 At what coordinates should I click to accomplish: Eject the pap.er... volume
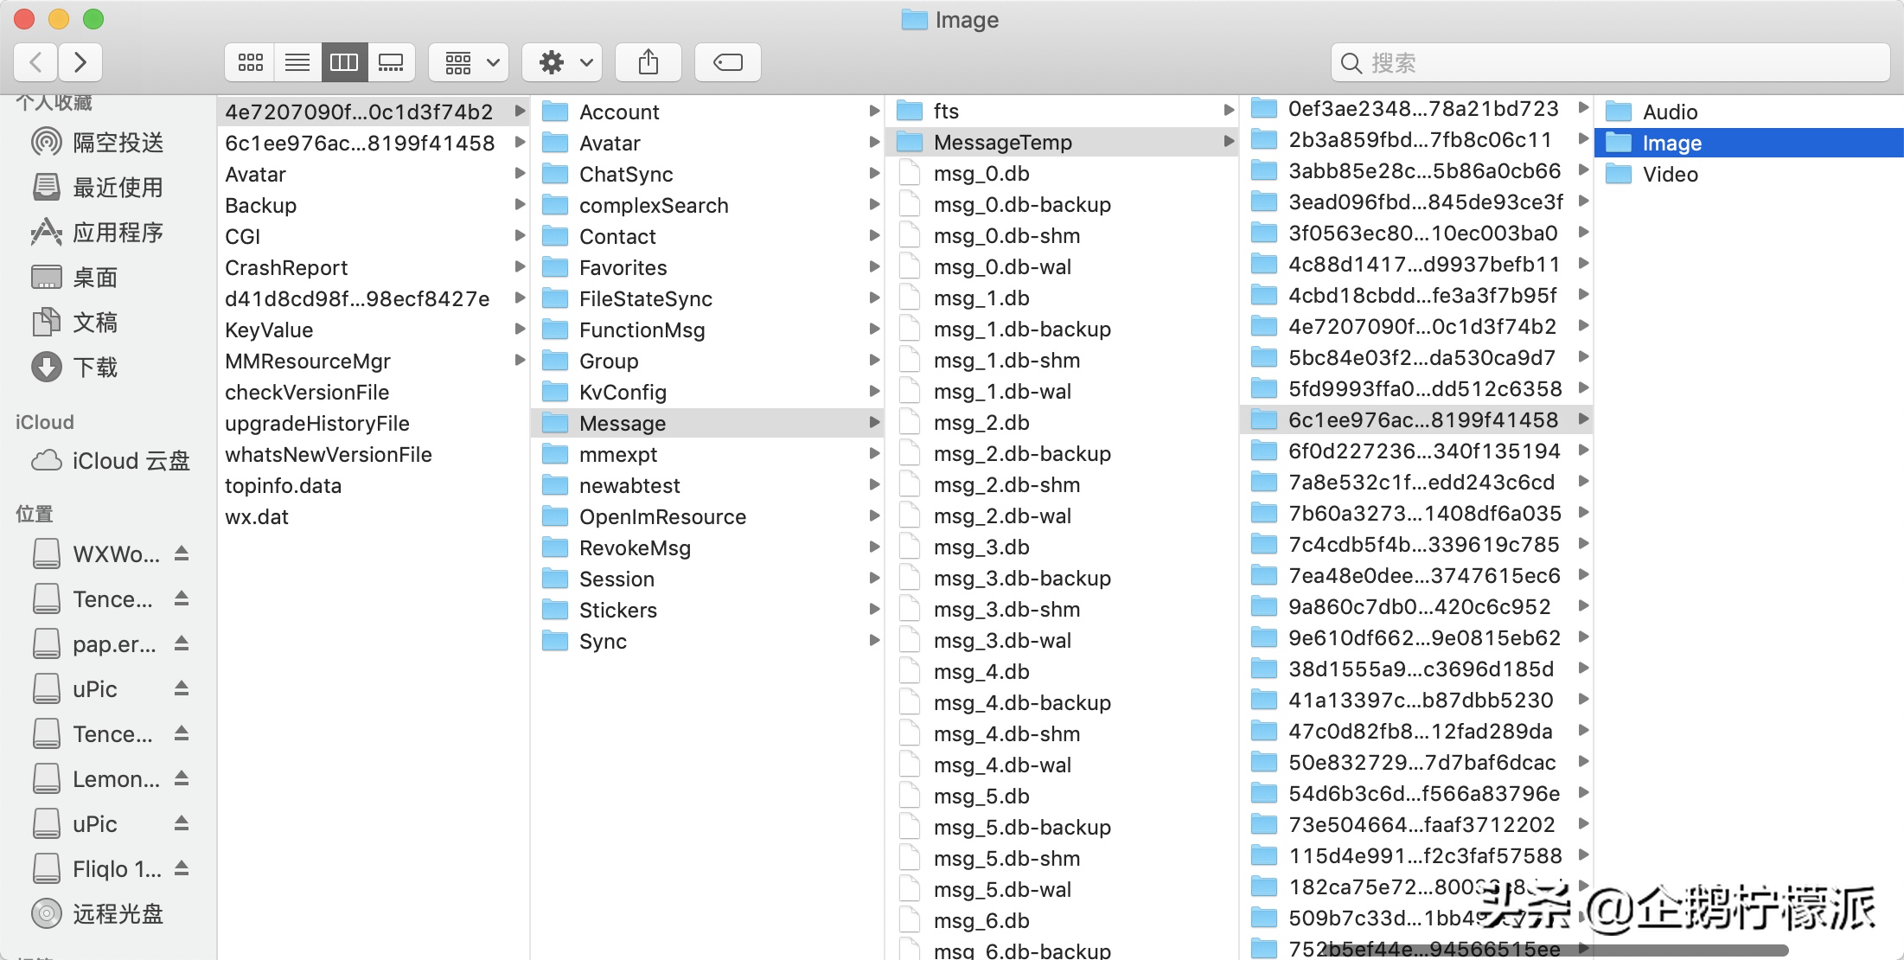click(x=182, y=643)
